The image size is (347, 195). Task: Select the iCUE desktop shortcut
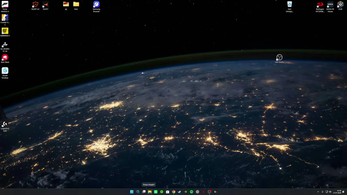tap(340, 5)
